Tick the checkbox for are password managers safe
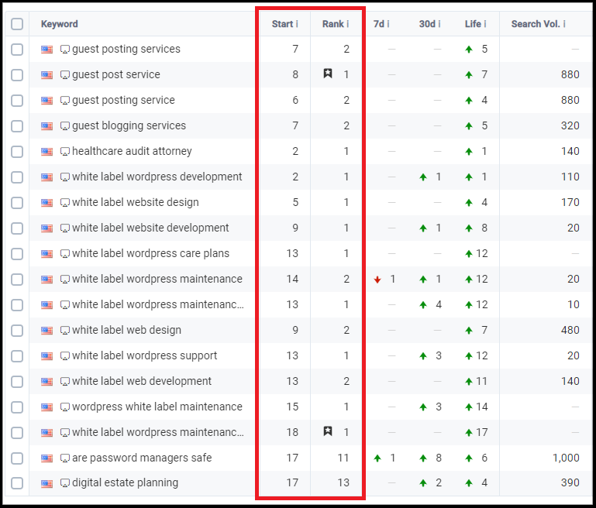 point(17,458)
